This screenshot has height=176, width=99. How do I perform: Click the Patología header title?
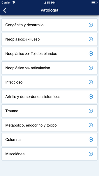(49, 10)
